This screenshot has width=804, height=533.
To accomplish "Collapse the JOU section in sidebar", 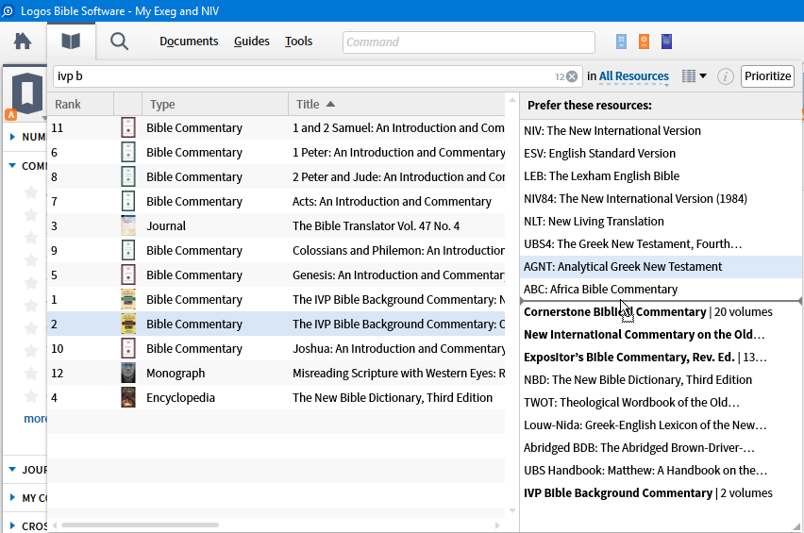I will click(13, 470).
